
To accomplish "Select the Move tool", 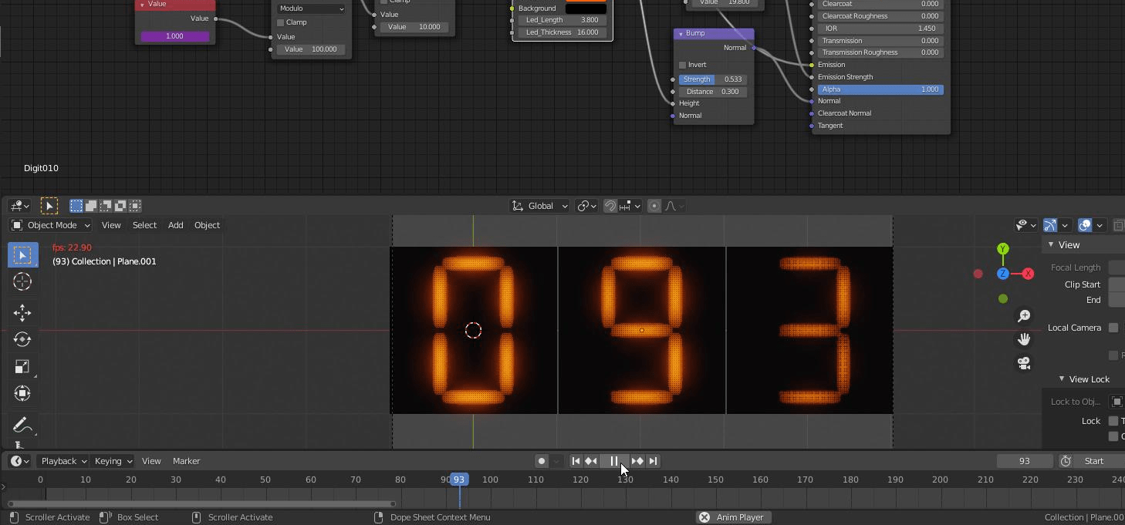I will pos(22,312).
